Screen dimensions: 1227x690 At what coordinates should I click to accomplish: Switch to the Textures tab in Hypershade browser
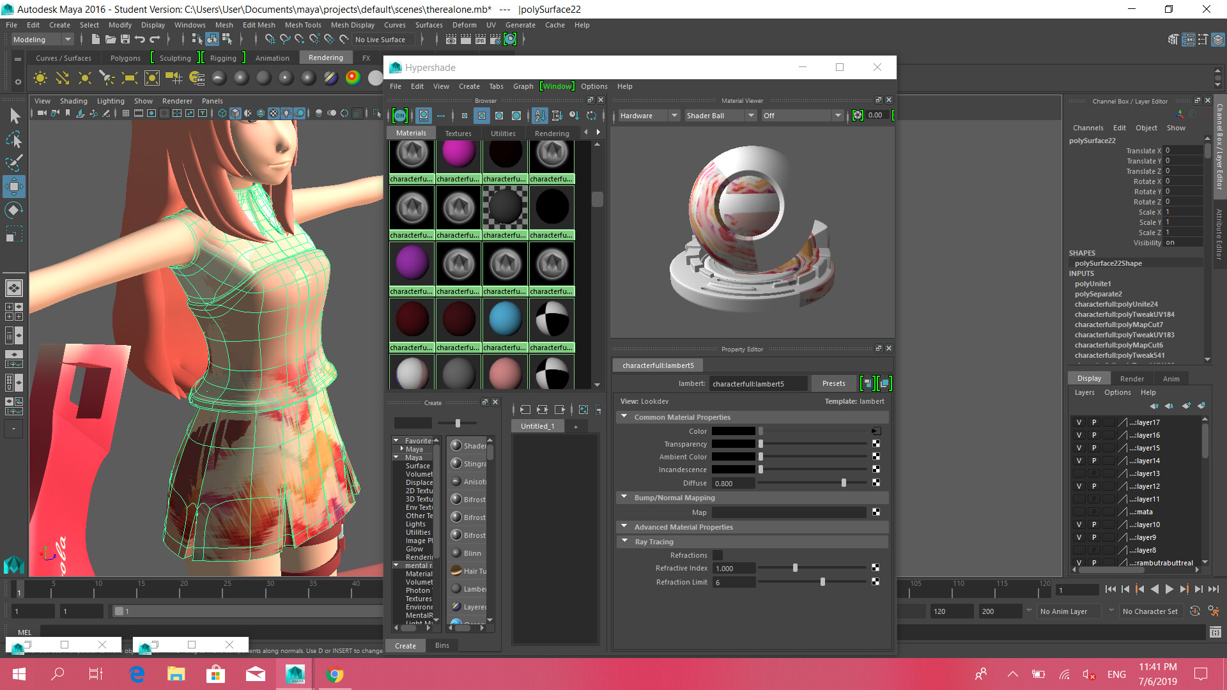coord(458,132)
